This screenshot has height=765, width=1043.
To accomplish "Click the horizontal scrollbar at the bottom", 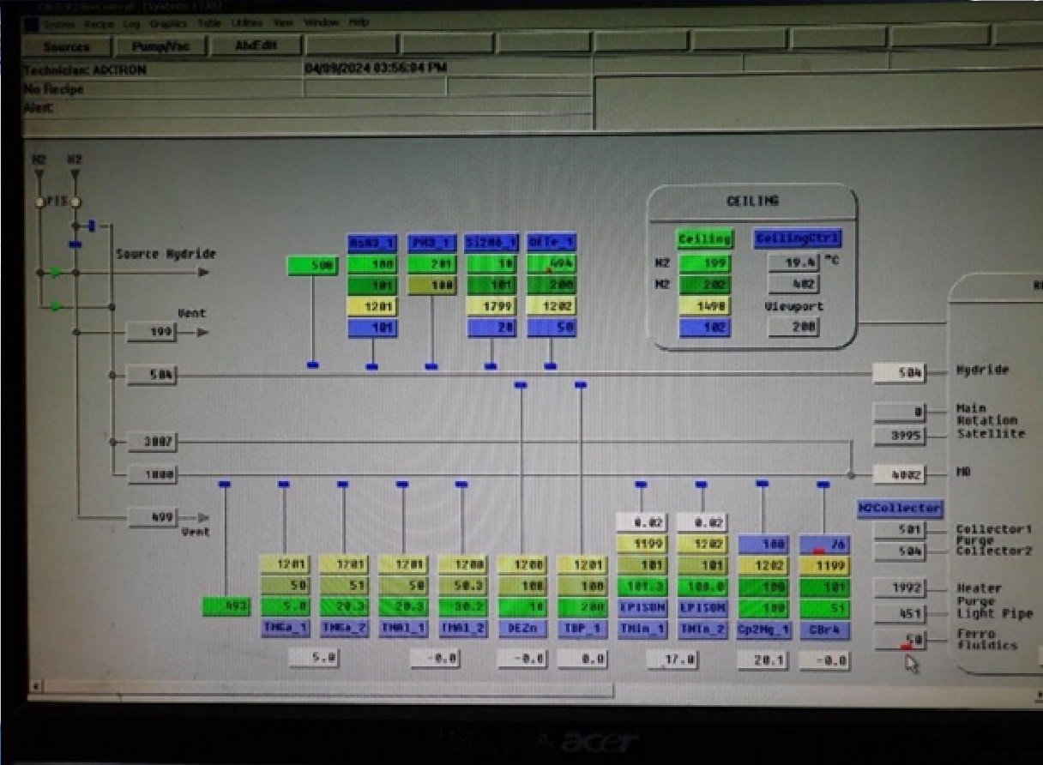I will (x=329, y=688).
